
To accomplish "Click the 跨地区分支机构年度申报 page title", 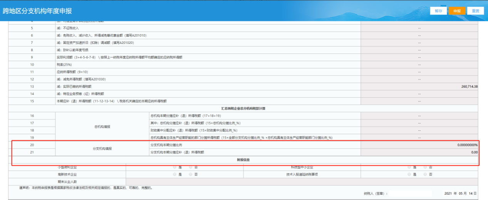I will (37, 11).
